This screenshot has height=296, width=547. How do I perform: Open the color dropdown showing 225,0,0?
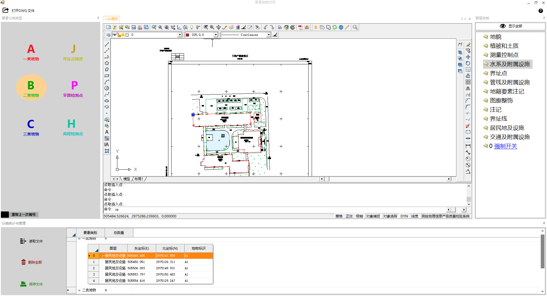pyautogui.click(x=216, y=35)
